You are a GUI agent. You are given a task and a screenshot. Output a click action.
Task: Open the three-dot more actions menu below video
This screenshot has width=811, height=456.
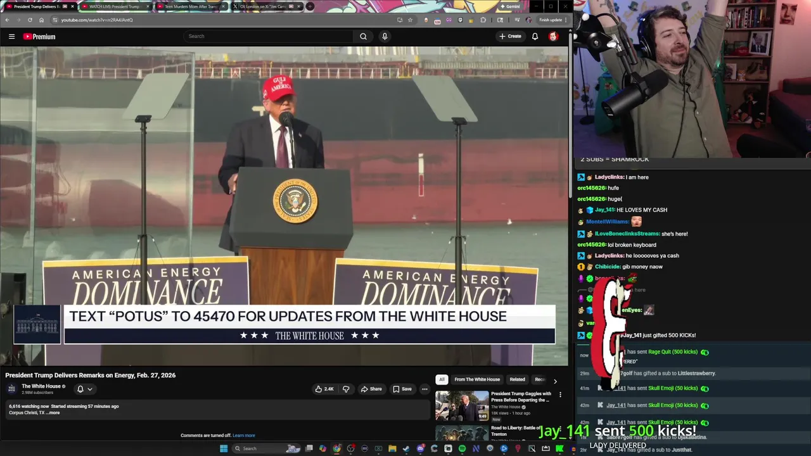coord(425,389)
